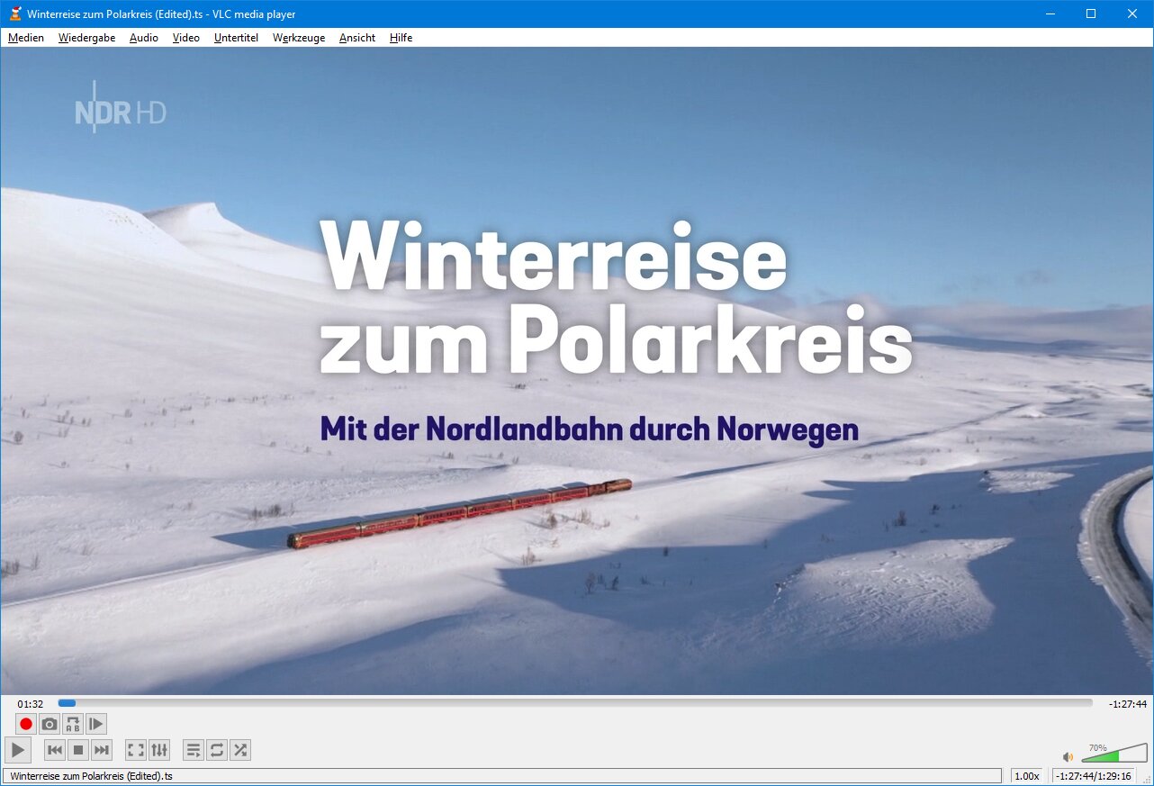Show the playlist view
Screen dimensions: 1154x786
(x=194, y=750)
